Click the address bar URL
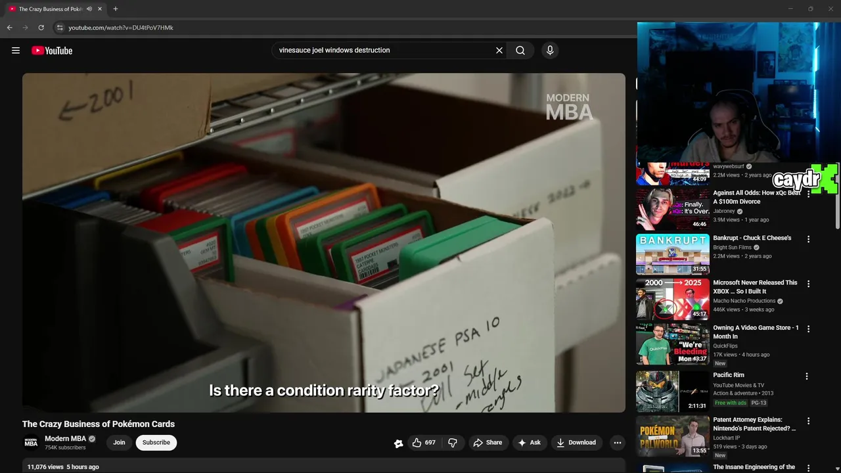This screenshot has width=841, height=473. pos(121,28)
